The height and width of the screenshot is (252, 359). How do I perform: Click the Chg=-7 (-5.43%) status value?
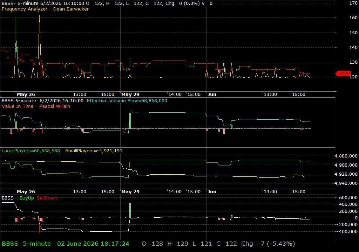pyautogui.click(x=268, y=244)
